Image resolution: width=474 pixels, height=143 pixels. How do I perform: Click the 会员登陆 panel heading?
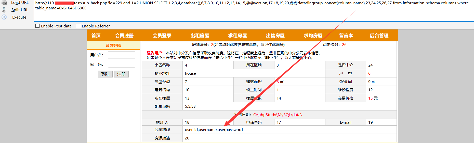(x=113, y=45)
